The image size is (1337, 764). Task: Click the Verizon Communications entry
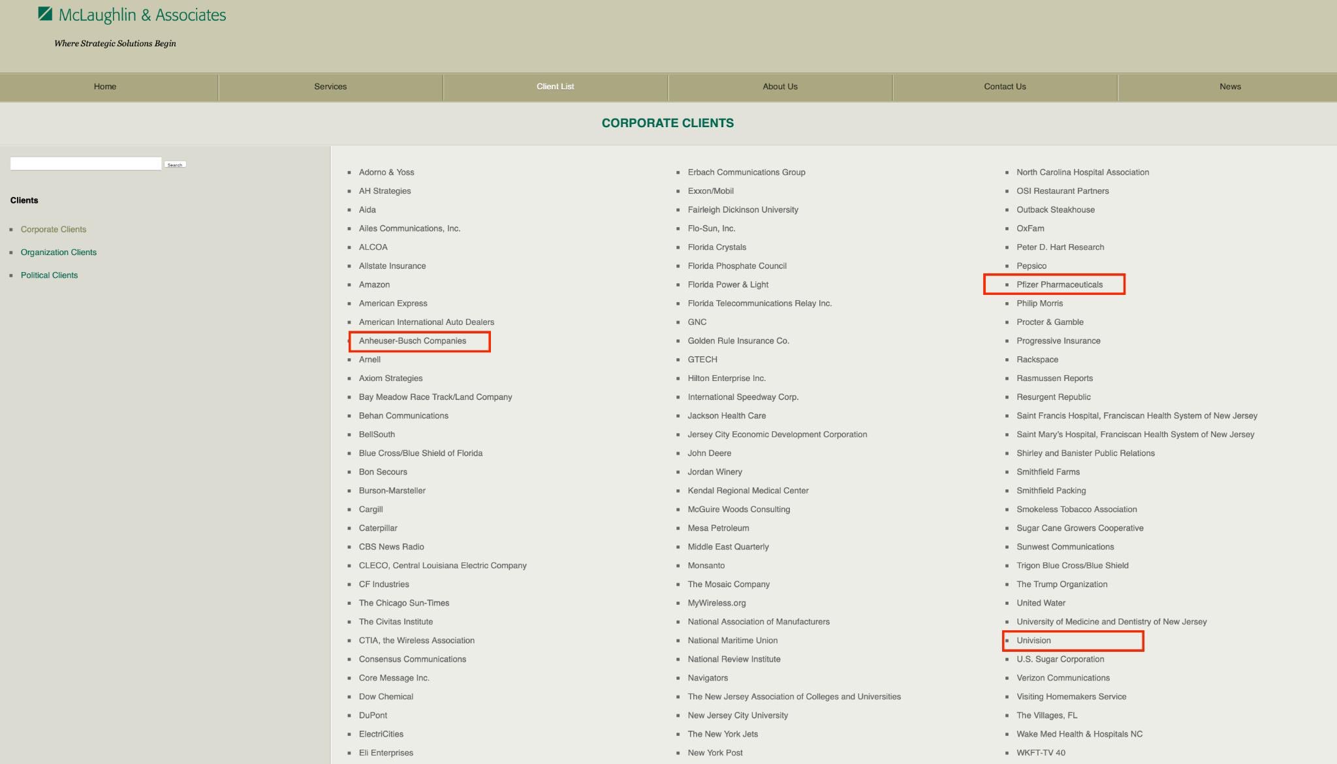[1063, 678]
